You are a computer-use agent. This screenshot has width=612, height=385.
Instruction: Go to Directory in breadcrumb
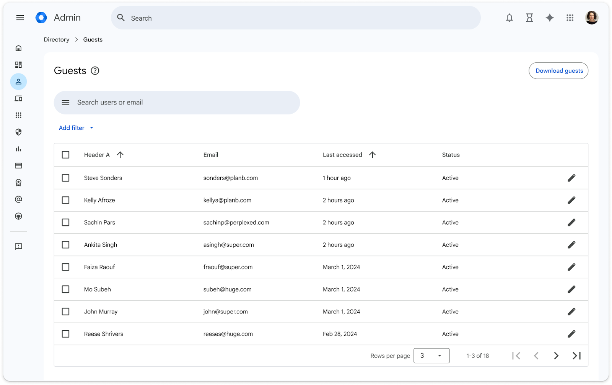tap(57, 39)
